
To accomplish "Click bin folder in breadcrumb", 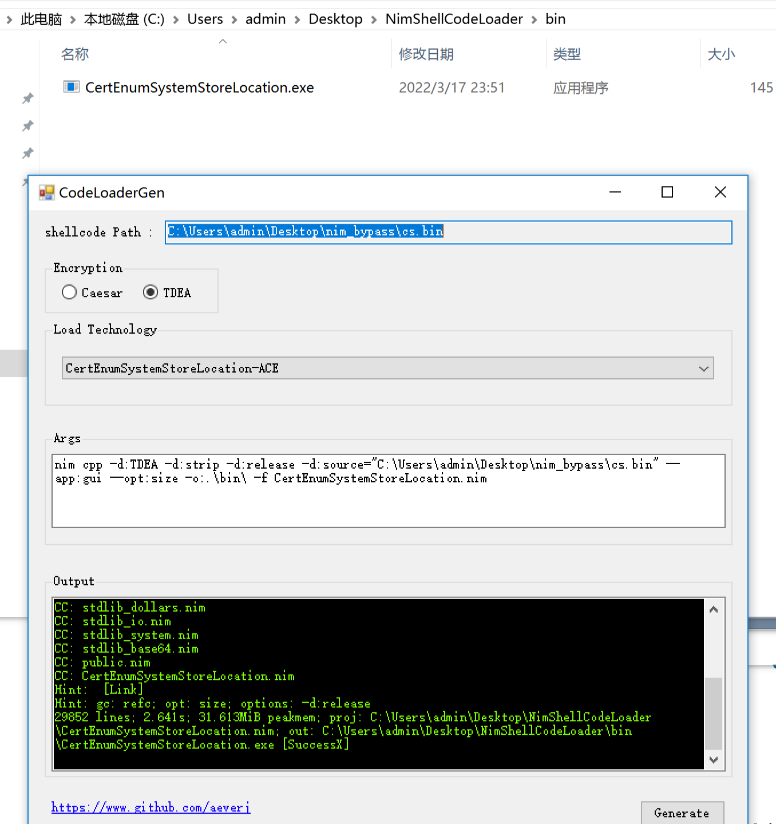I will pos(555,19).
